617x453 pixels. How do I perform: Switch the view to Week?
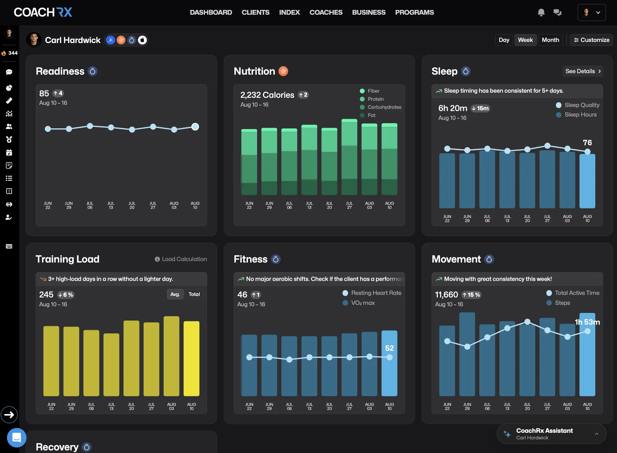[525, 40]
